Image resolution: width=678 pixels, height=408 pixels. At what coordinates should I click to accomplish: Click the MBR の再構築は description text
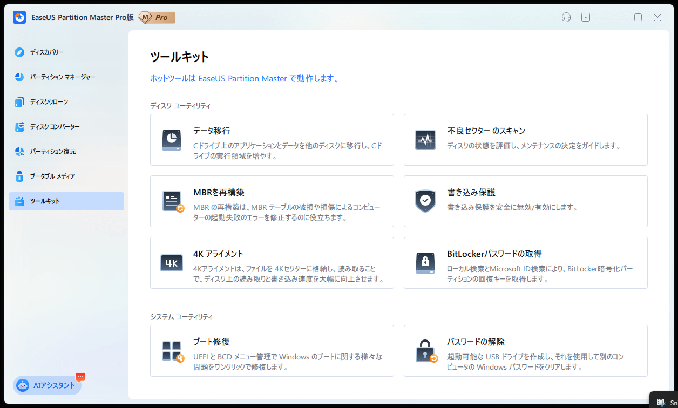pyautogui.click(x=288, y=213)
